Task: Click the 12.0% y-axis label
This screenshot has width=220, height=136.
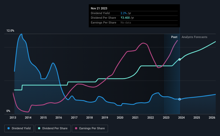Action: 10,31
